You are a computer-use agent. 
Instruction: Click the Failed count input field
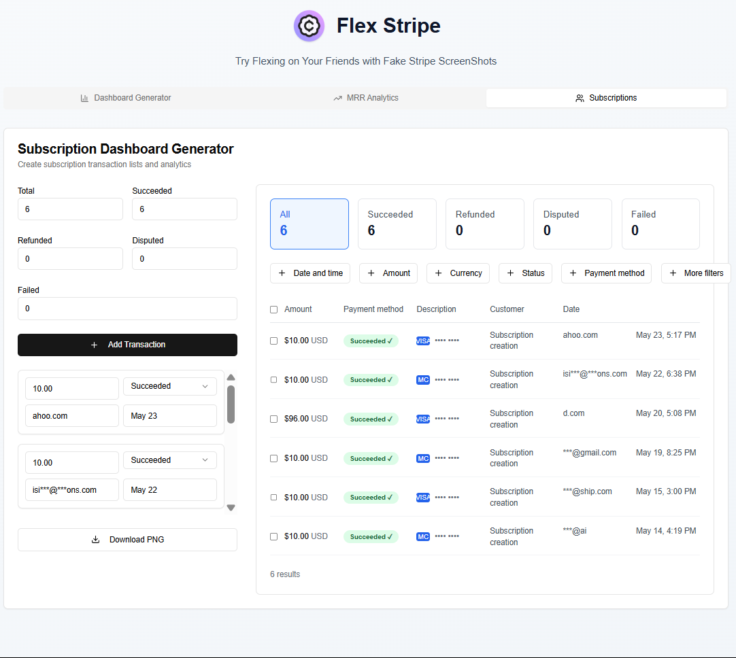[128, 309]
